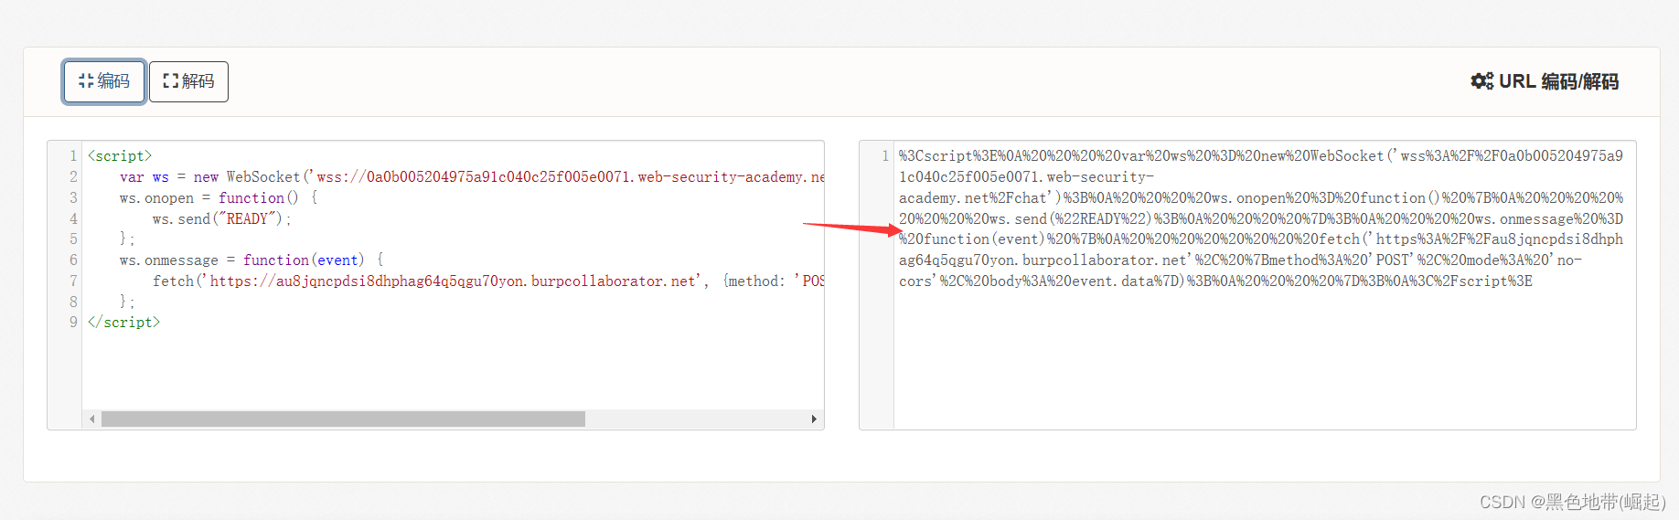Click the 'ws.onopen = function()' code line
The image size is (1679, 520).
219,198
